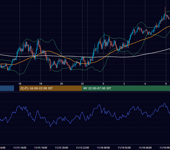This screenshot has width=170, height=150.
Task: Click the '4' hour label on chart axis
Action: (145, 84)
